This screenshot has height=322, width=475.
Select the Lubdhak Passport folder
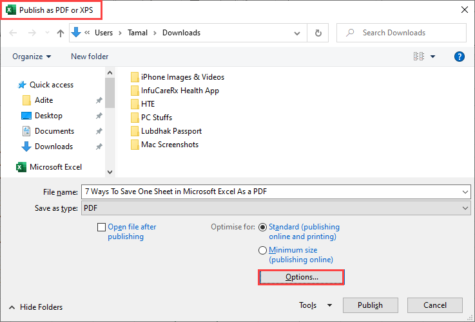[x=166, y=131]
